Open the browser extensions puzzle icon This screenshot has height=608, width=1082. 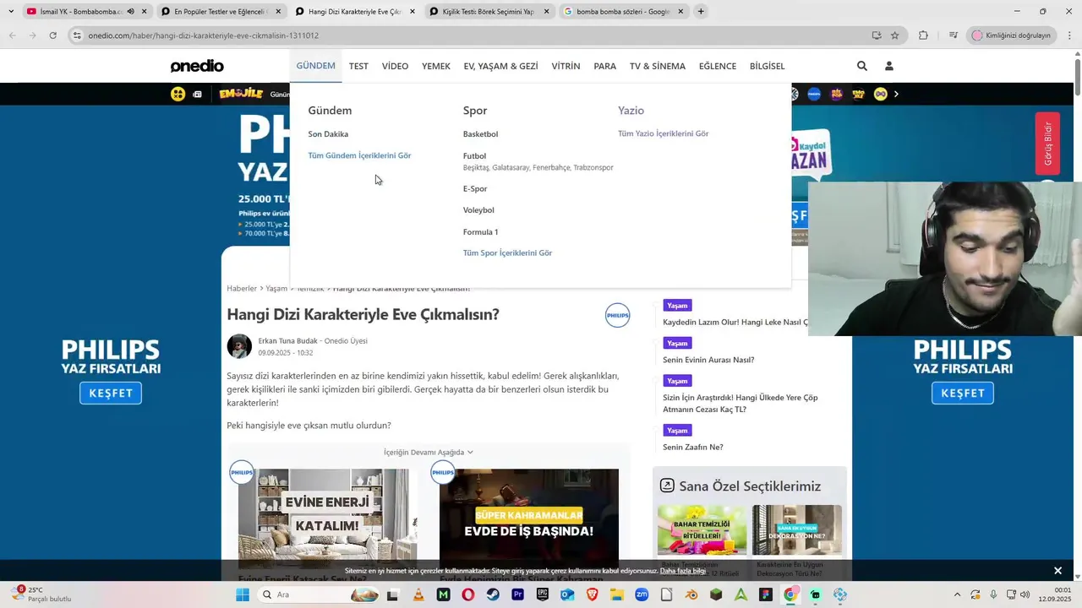click(923, 35)
